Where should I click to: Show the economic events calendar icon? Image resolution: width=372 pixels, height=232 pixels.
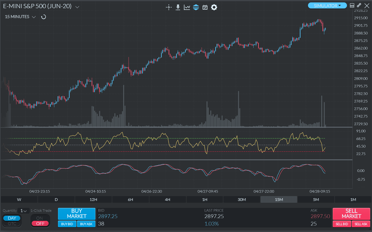(205, 7)
